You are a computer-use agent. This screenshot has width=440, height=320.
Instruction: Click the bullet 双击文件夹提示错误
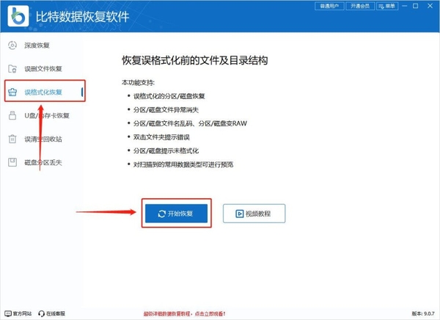pos(161,137)
